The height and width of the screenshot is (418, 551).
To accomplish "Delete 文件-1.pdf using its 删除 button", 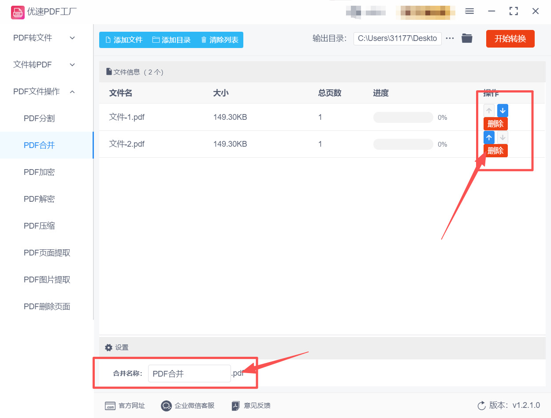I will click(495, 124).
